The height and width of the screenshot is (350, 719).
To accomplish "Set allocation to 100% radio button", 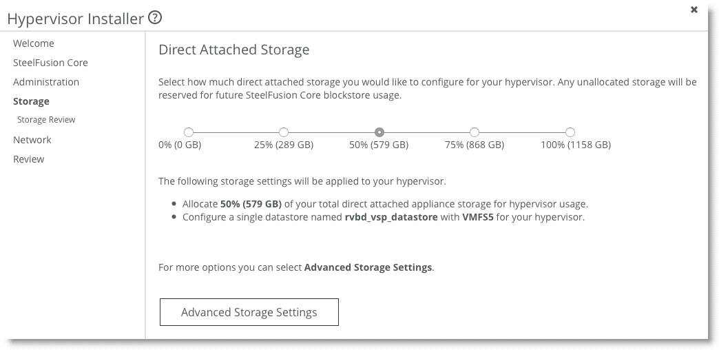I will [x=570, y=132].
